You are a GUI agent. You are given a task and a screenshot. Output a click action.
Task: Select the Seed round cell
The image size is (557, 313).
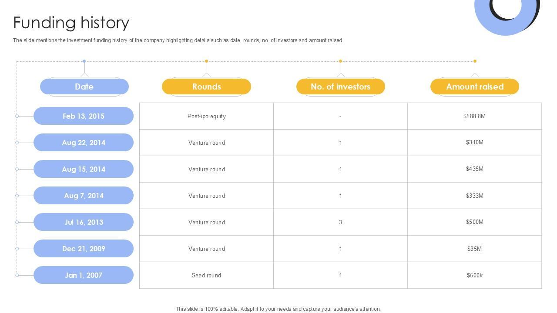coord(206,275)
